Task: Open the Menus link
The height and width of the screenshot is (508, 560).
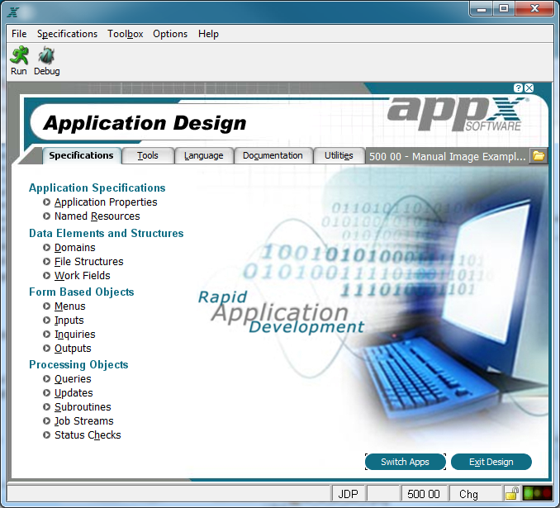Action: 70,306
